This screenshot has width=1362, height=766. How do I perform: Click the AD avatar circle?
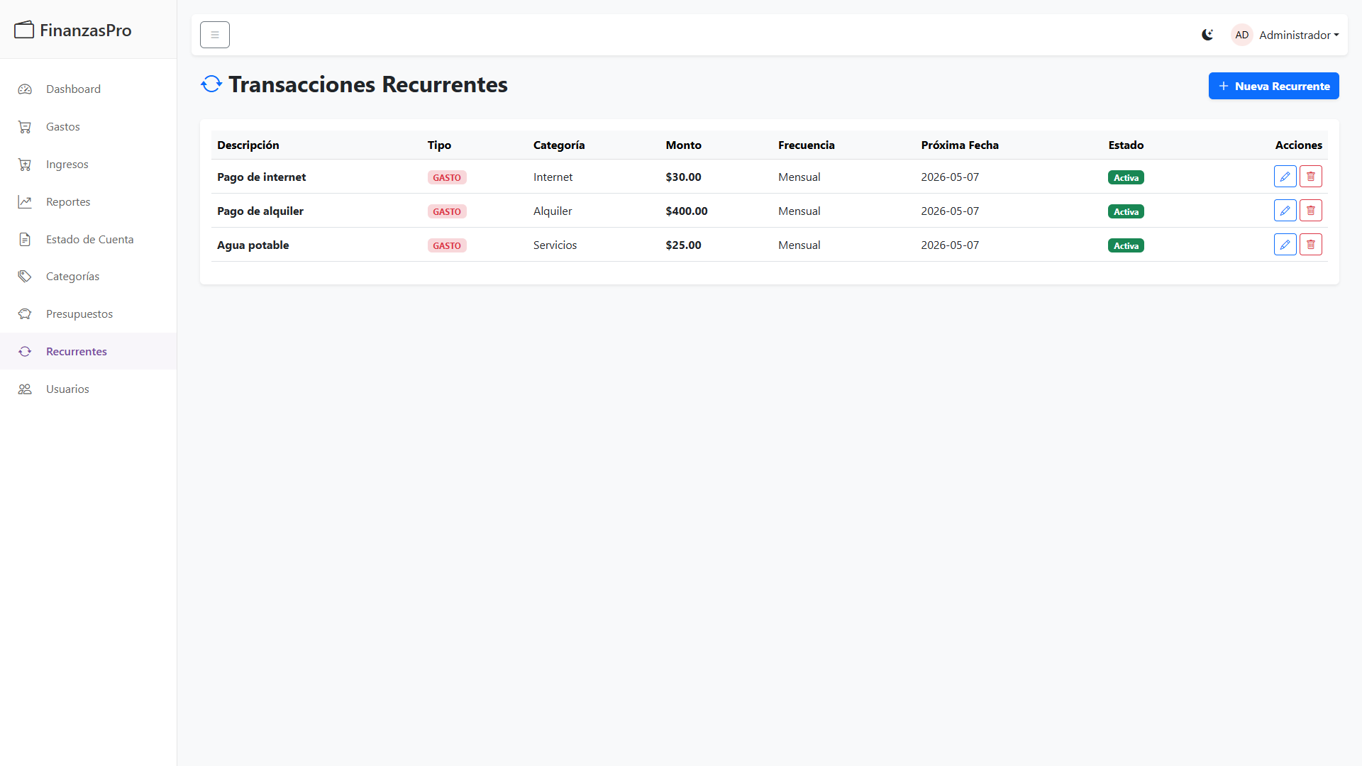[x=1241, y=35]
